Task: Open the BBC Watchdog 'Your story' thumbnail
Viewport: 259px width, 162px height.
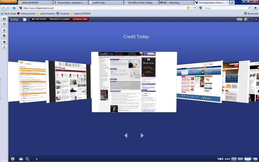Action: [x=235, y=82]
